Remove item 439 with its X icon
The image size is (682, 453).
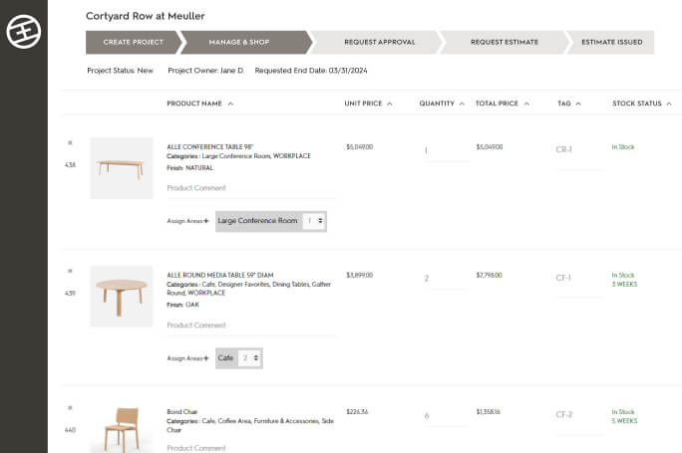pyautogui.click(x=70, y=271)
